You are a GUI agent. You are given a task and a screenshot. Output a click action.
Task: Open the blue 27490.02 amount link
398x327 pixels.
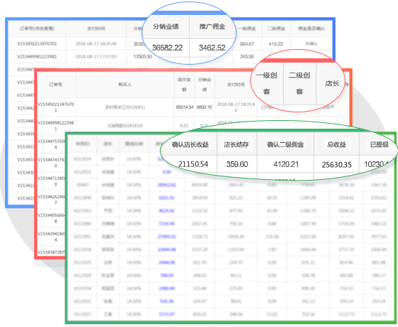pos(166,237)
